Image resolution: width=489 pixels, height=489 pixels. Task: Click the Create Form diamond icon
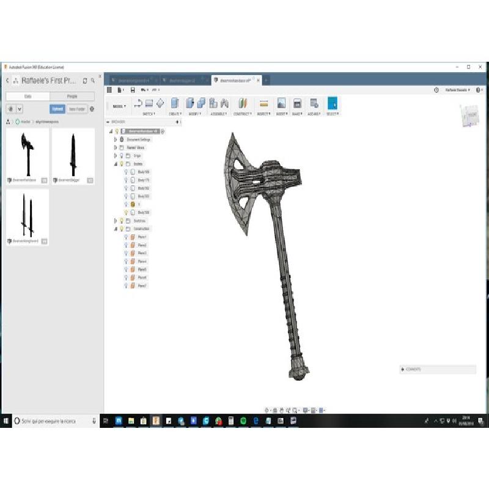[x=160, y=103]
